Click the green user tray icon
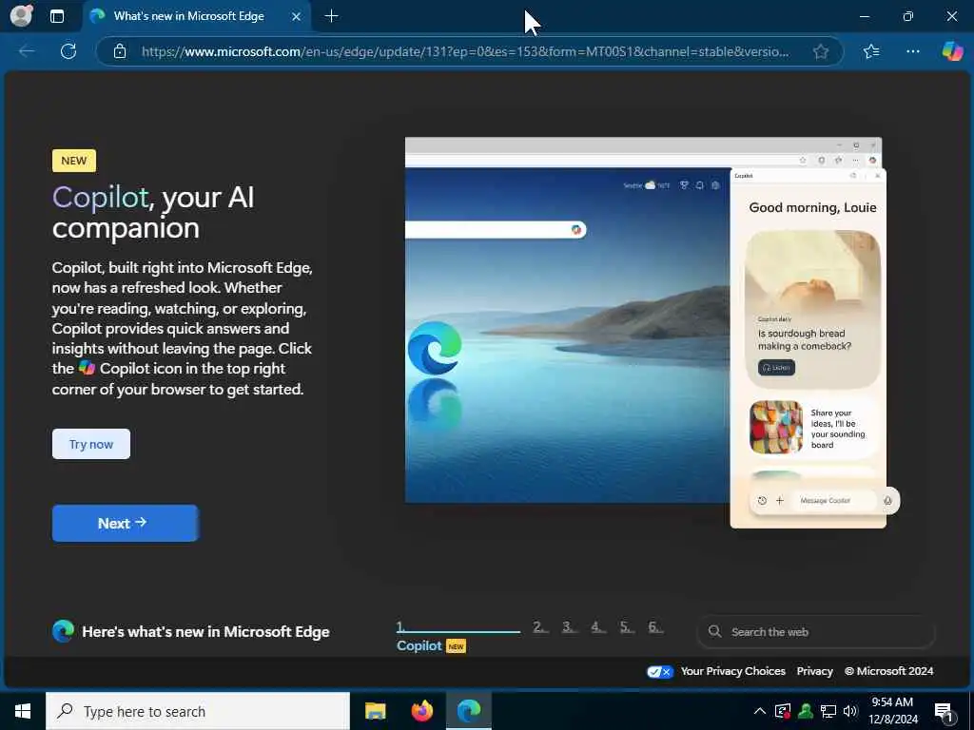974x730 pixels. [x=806, y=711]
